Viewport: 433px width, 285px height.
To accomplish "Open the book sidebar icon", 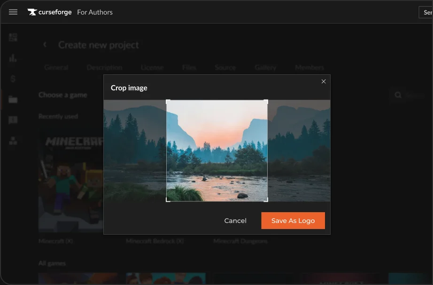I will tap(13, 120).
